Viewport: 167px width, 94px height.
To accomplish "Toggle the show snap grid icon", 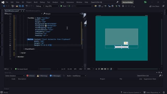I will pyautogui.click(x=102, y=69).
